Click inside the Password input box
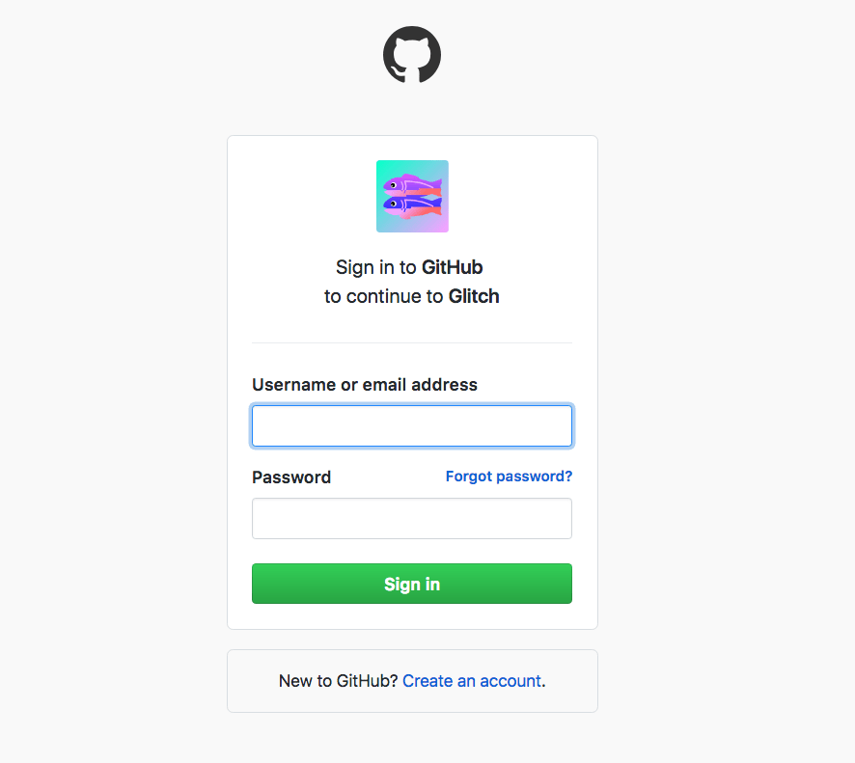The width and height of the screenshot is (855, 763). coord(412,518)
